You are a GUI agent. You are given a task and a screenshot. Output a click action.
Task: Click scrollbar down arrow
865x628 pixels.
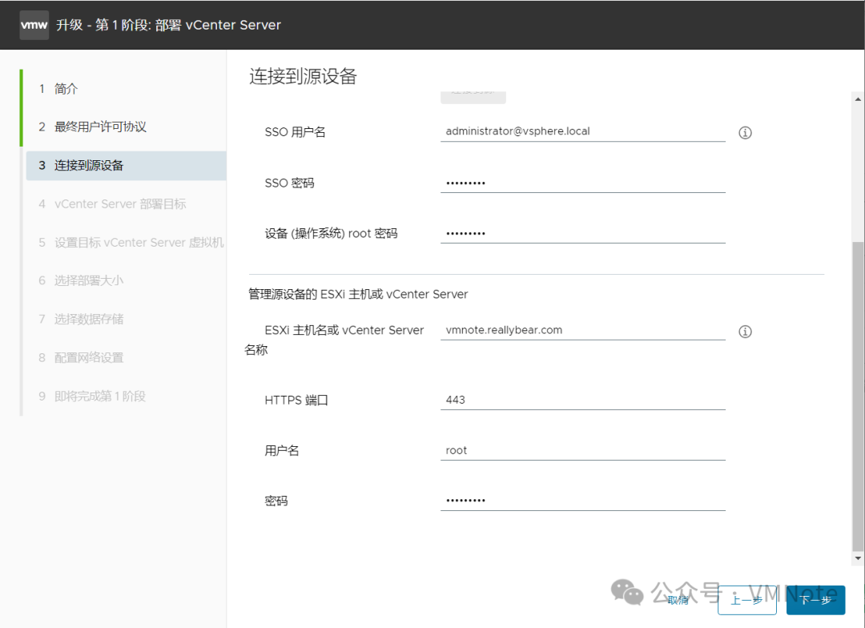pyautogui.click(x=858, y=558)
